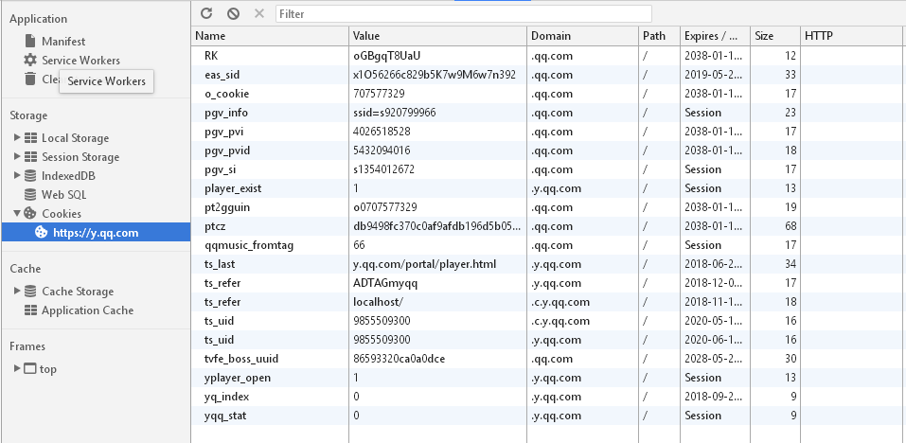Screen dimensions: 906x443
Task: Expand the top frame node
Action: (x=17, y=368)
